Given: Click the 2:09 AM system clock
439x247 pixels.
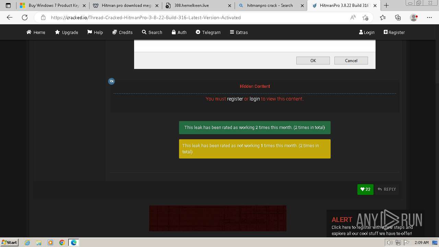Looking at the screenshot, I should pyautogui.click(x=422, y=243).
